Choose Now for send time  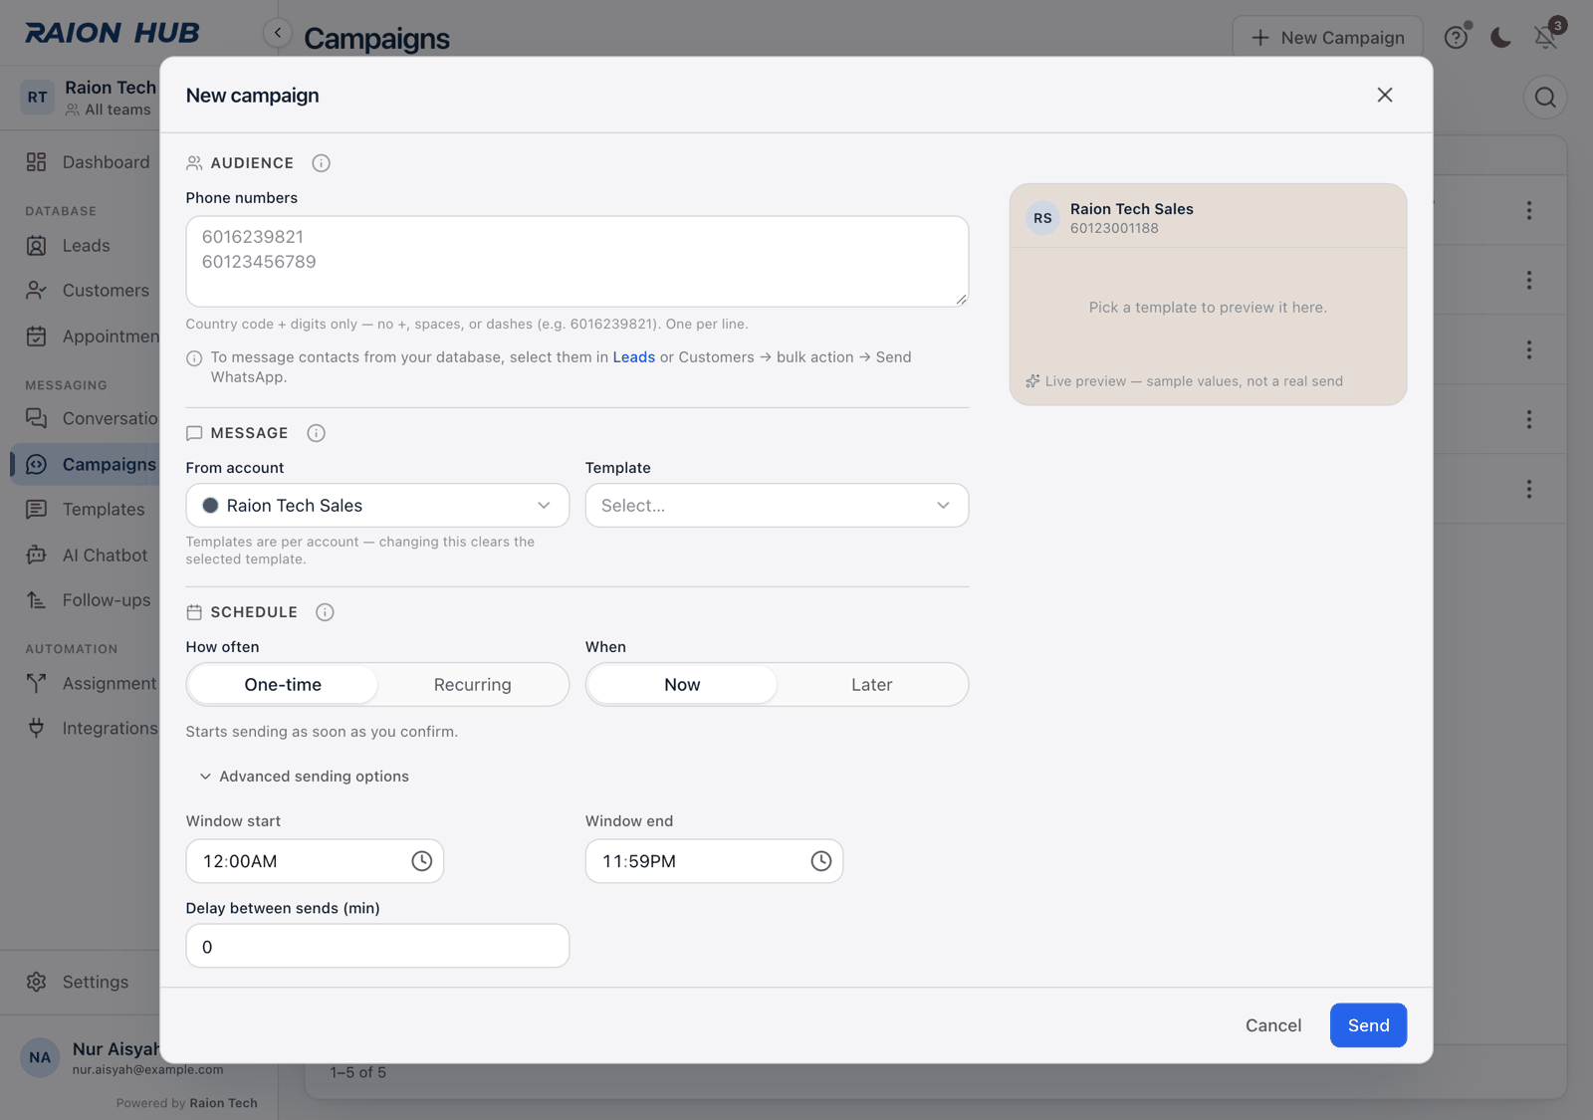(x=682, y=685)
